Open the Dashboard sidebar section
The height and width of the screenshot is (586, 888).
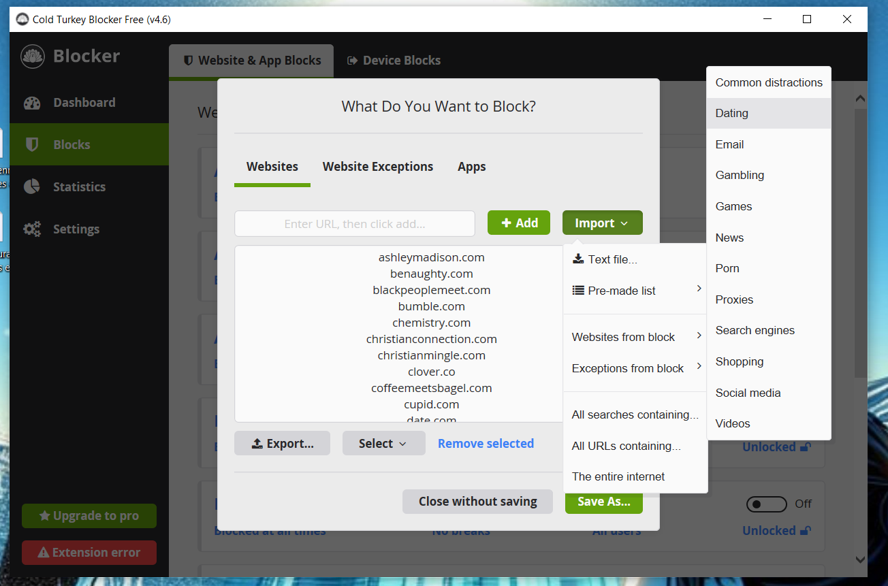tap(89, 103)
